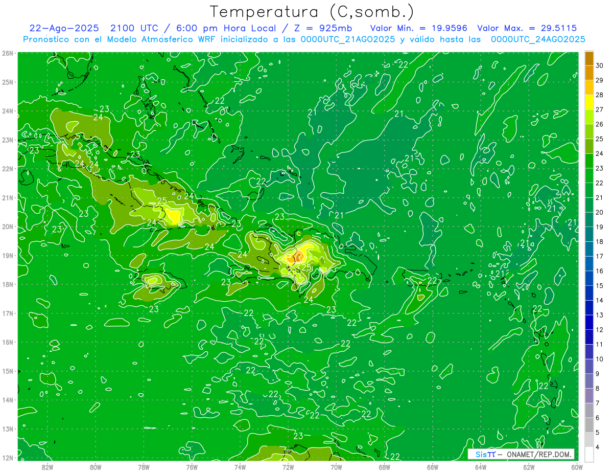Click the "0000UTC_24AGO2025" valid-until time

pos(538,39)
